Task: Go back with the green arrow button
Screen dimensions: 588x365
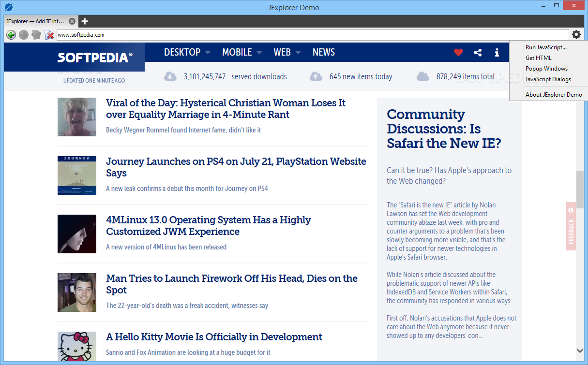Action: [11, 35]
